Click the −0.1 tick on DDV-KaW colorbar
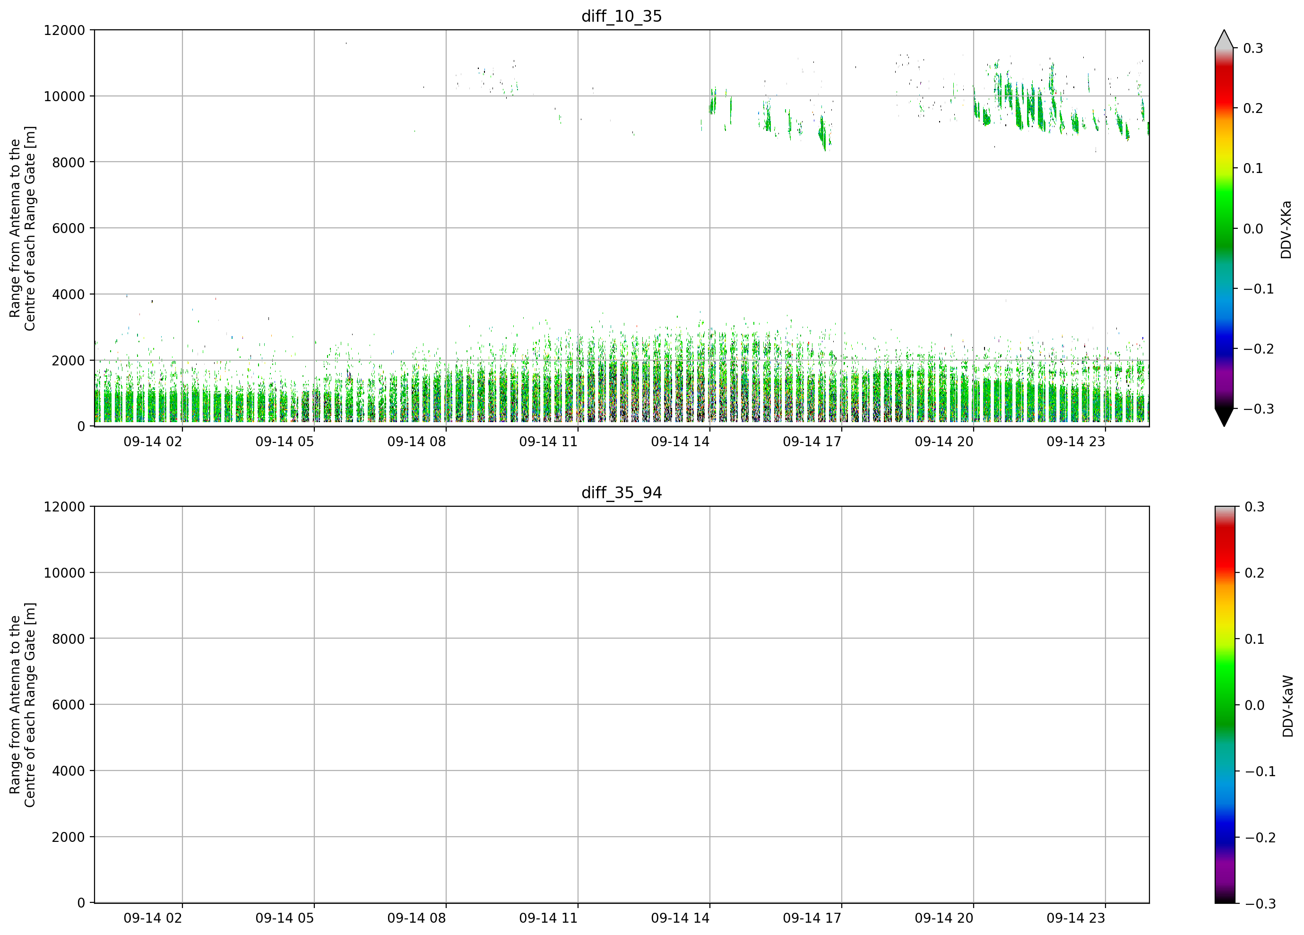This screenshot has height=935, width=1304. click(1261, 771)
